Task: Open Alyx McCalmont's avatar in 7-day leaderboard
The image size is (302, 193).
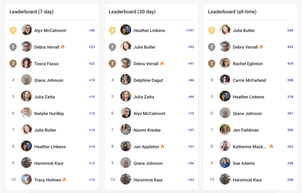Action: [x=26, y=30]
